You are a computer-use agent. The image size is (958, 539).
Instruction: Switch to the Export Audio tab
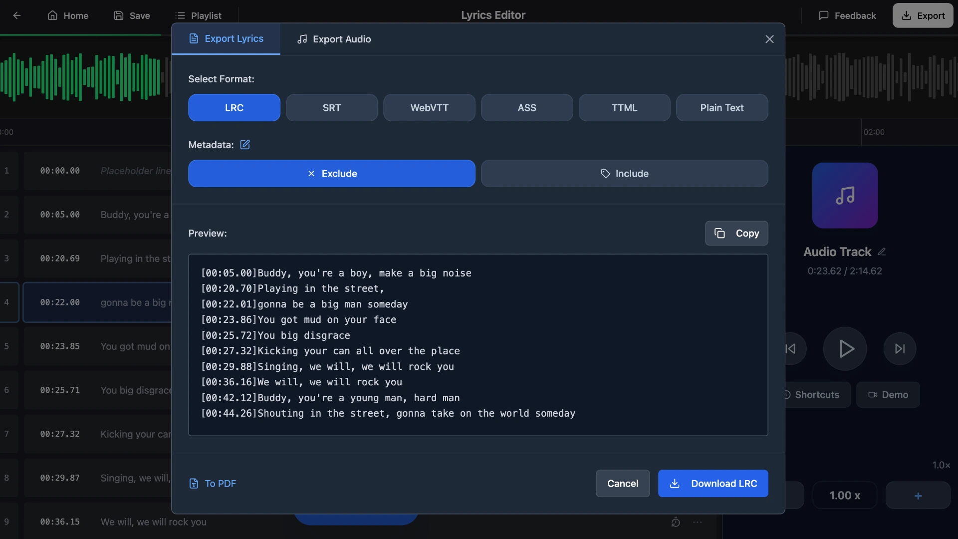coord(334,39)
